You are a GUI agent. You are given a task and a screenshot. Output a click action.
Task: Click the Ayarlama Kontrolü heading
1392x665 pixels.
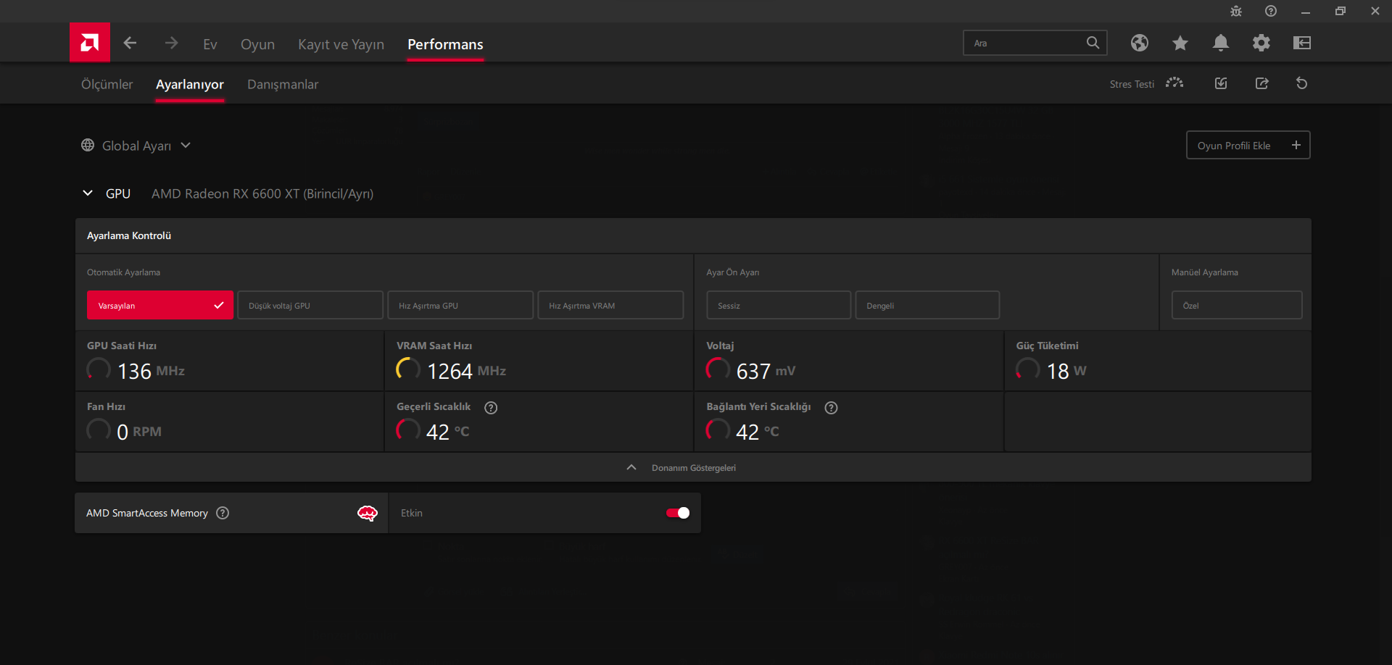(x=129, y=235)
